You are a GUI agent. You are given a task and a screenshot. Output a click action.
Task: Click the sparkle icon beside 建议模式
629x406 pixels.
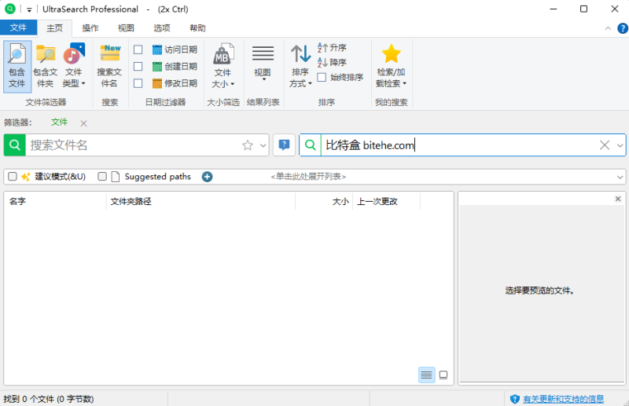[26, 177]
